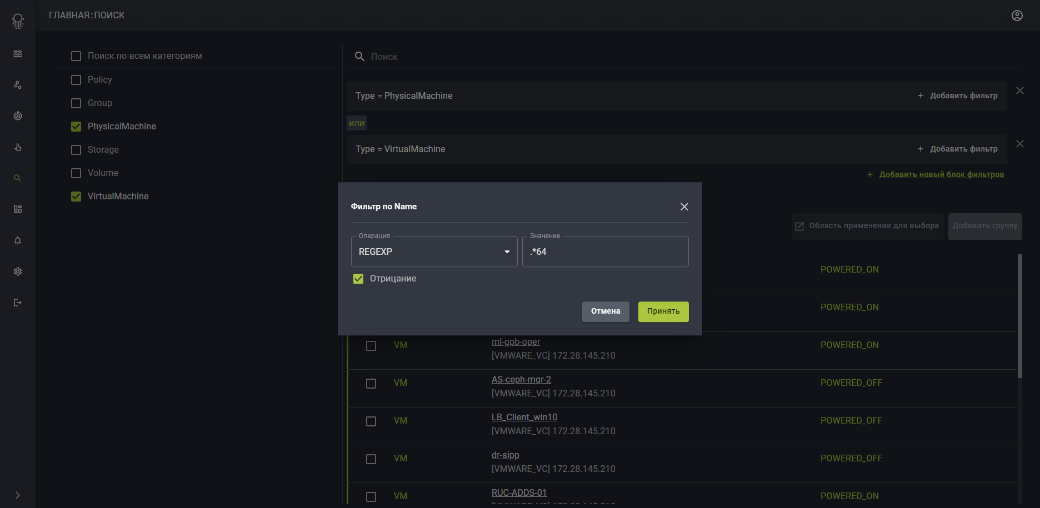This screenshot has width=1040, height=508.
Task: Open the power circle icon in sidebar
Action: pyautogui.click(x=18, y=116)
